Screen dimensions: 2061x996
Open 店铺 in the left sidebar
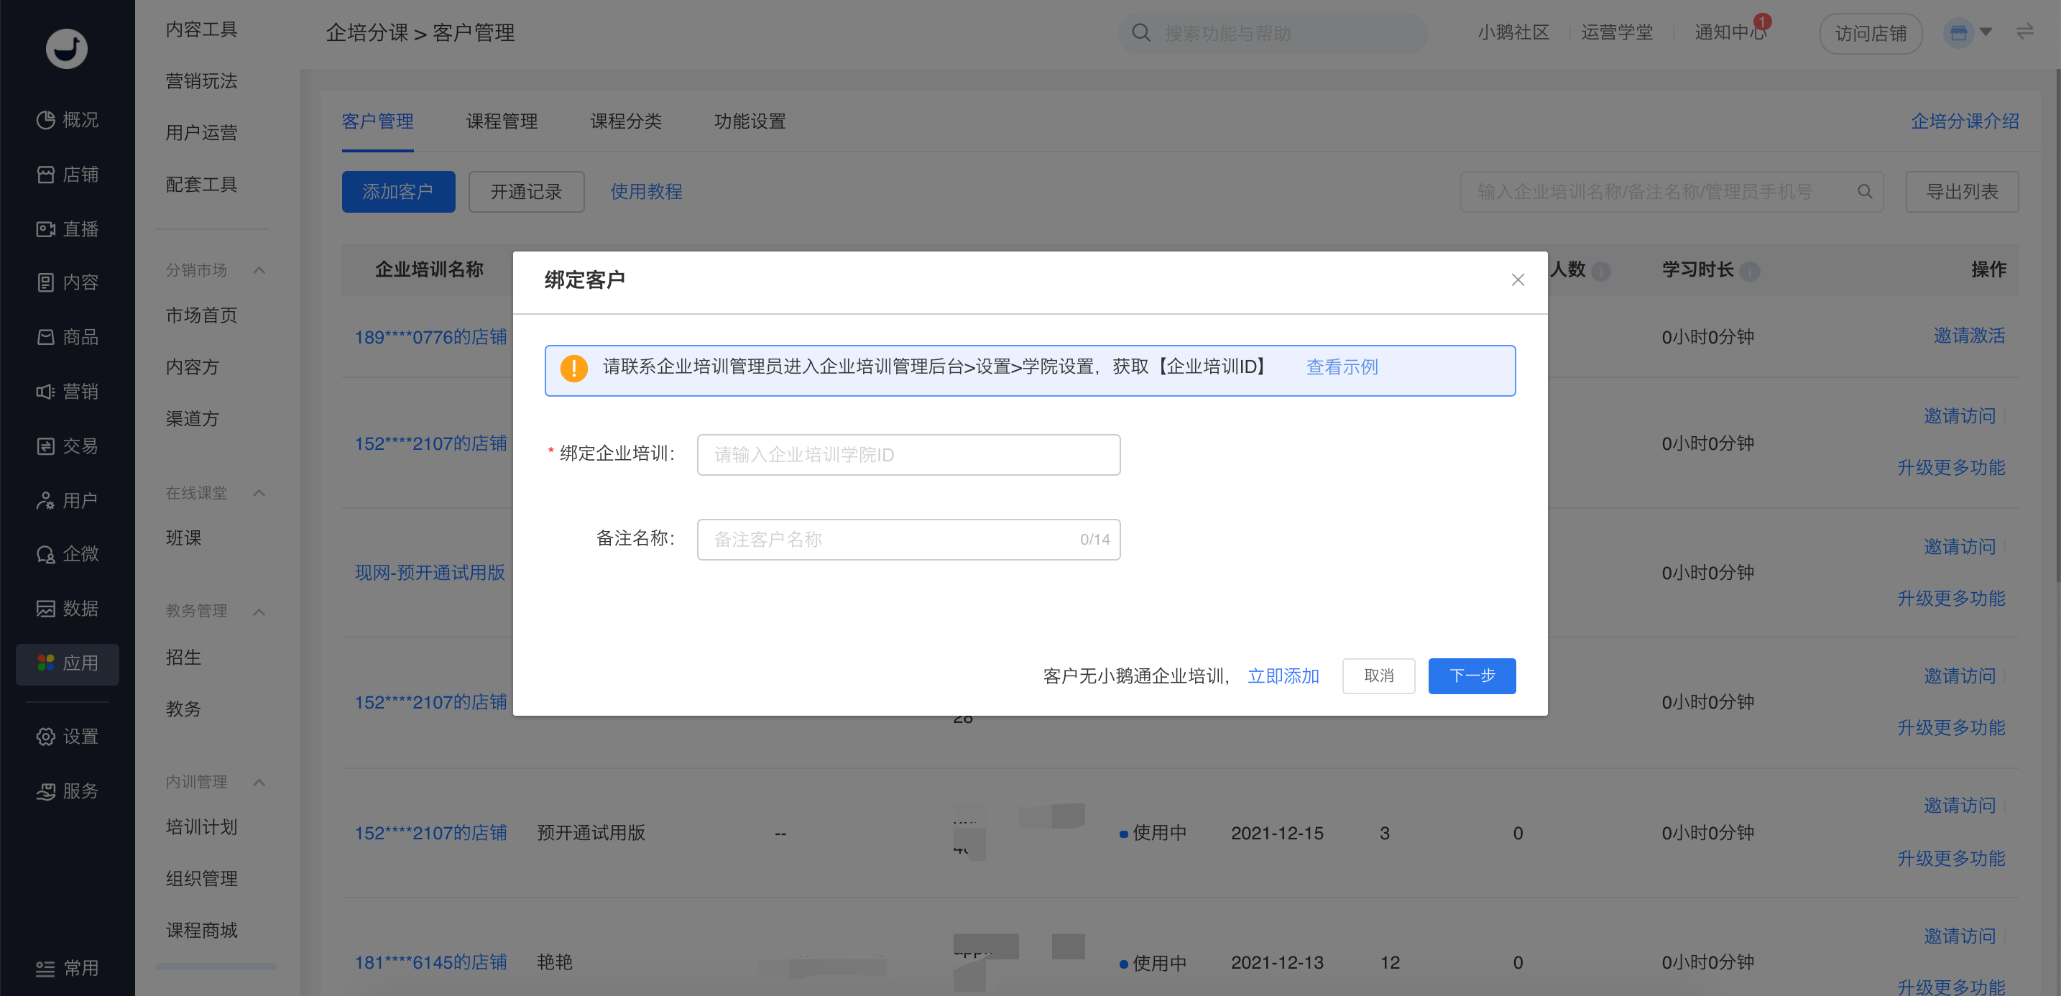point(68,175)
